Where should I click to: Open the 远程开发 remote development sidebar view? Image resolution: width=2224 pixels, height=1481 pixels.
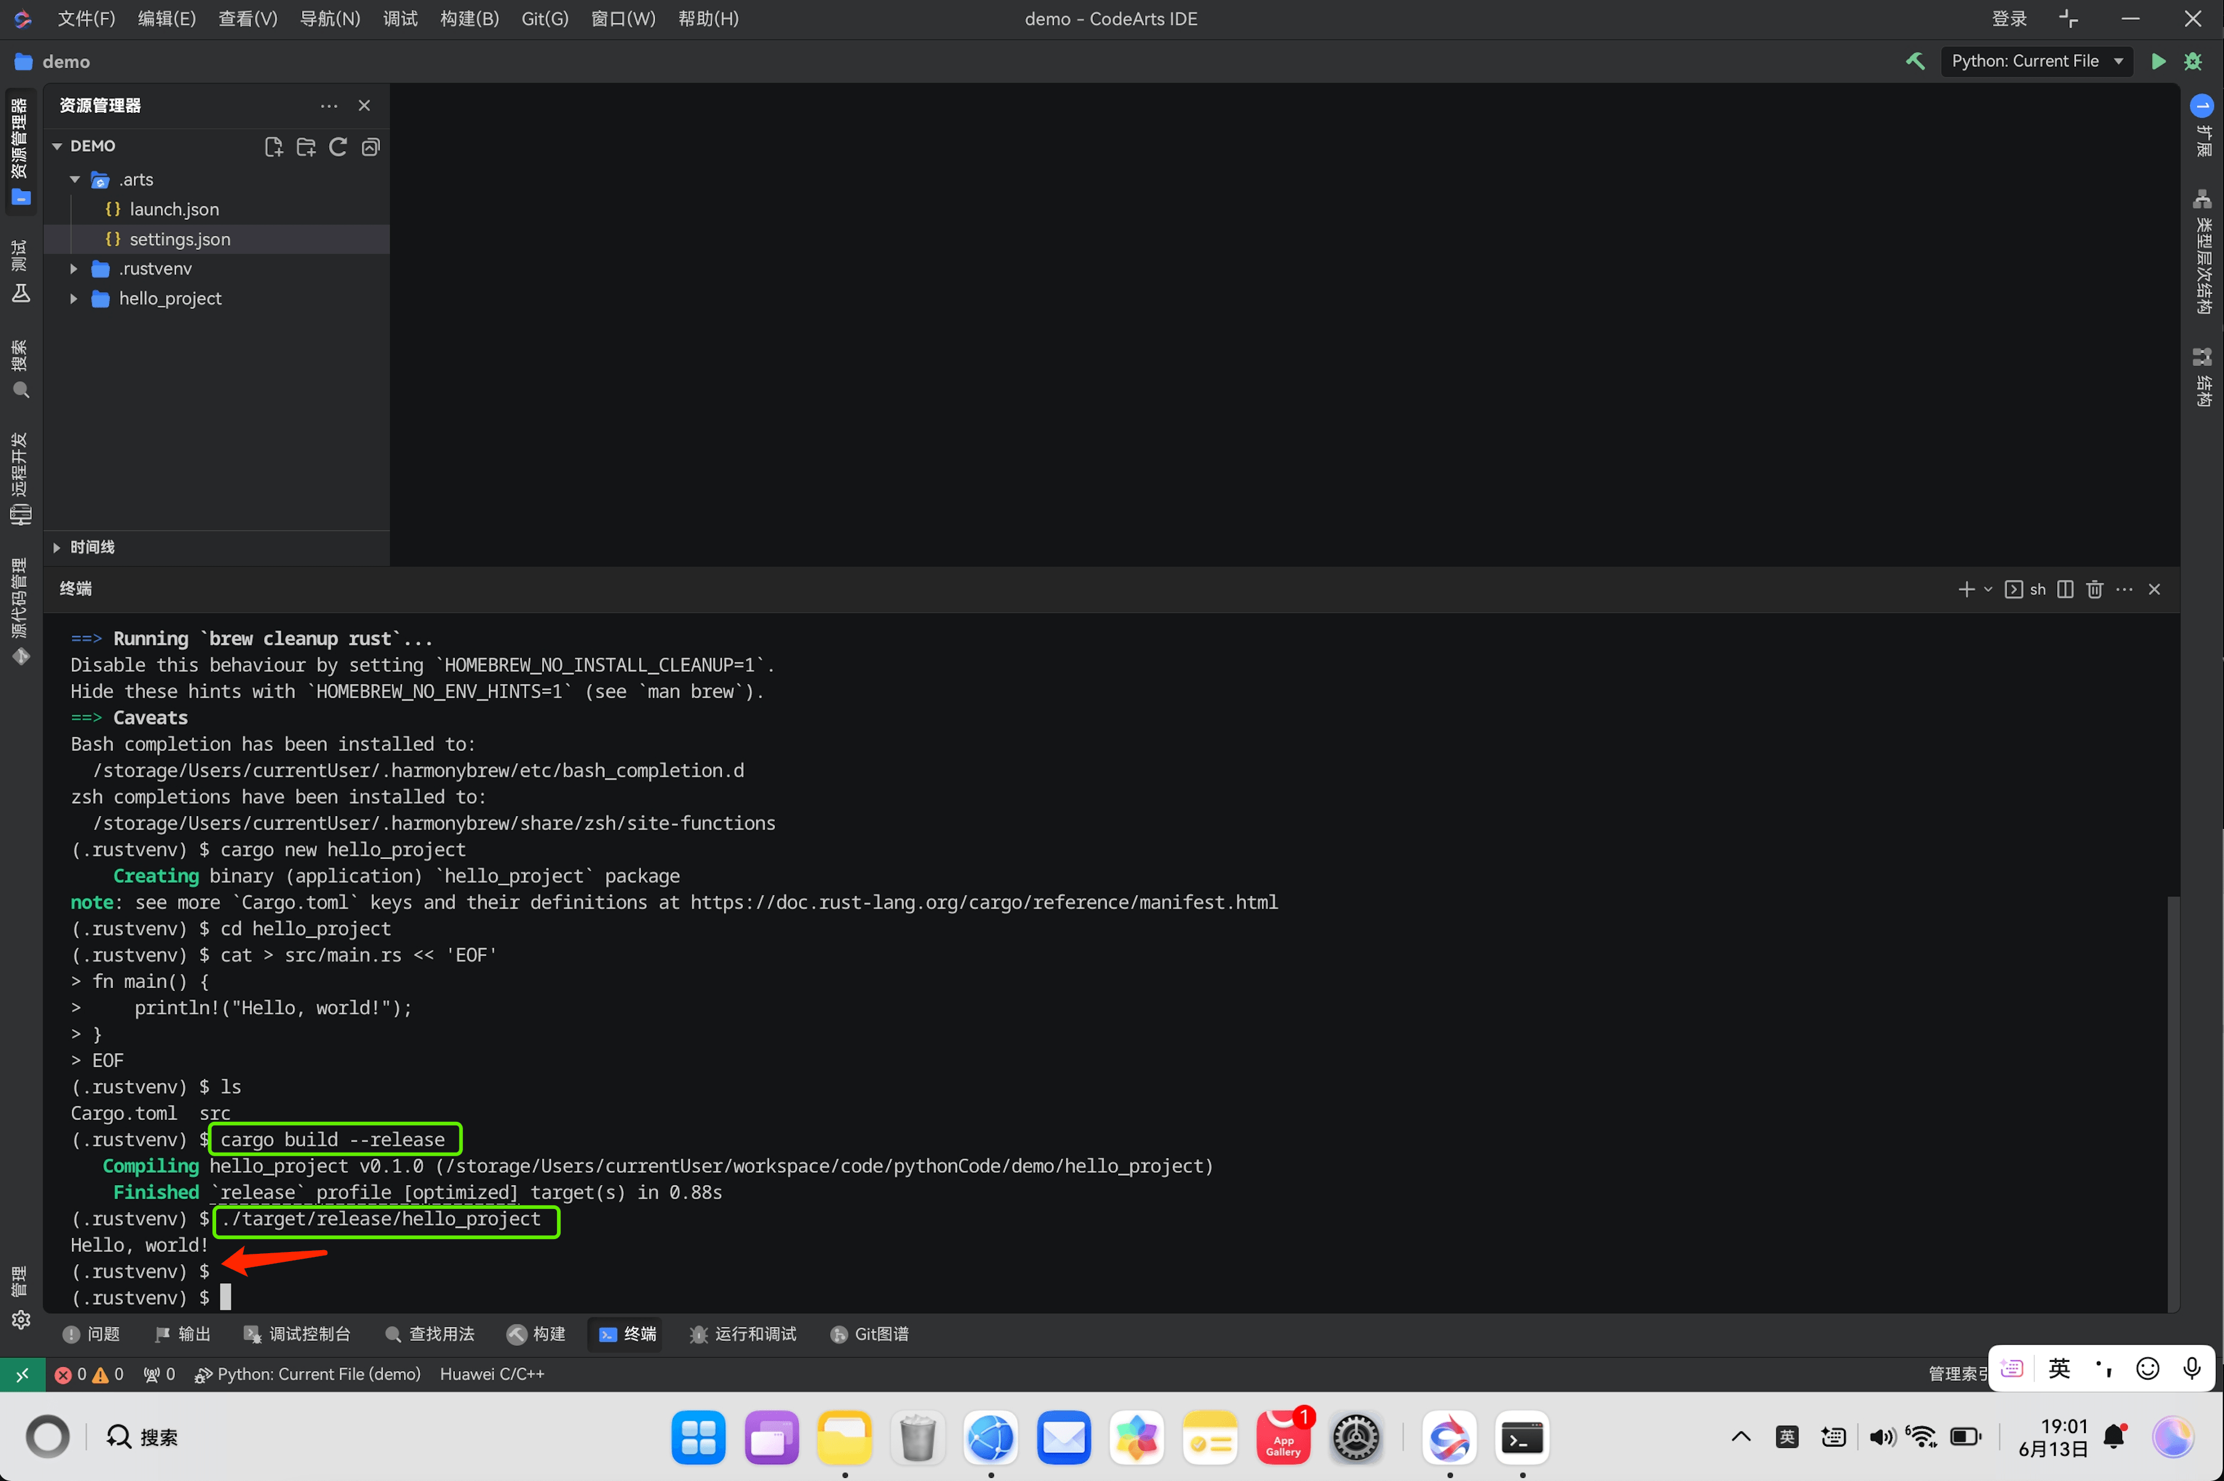pyautogui.click(x=21, y=480)
